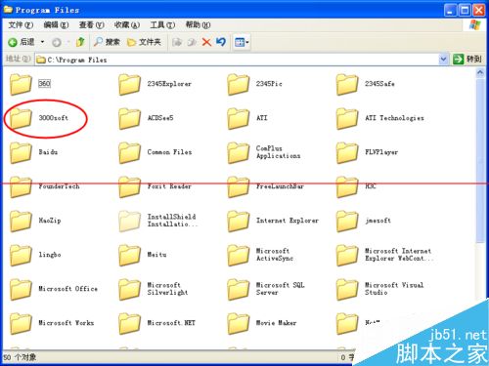The height and width of the screenshot is (366, 489).
Task: Select the ComPlus Applications folder
Action: pos(263,152)
